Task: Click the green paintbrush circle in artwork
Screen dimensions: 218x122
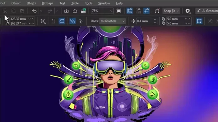Action: [x=68, y=80]
